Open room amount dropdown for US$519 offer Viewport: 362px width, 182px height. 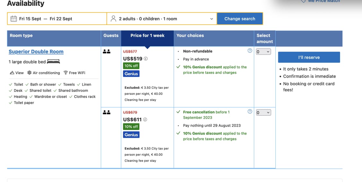click(x=263, y=52)
